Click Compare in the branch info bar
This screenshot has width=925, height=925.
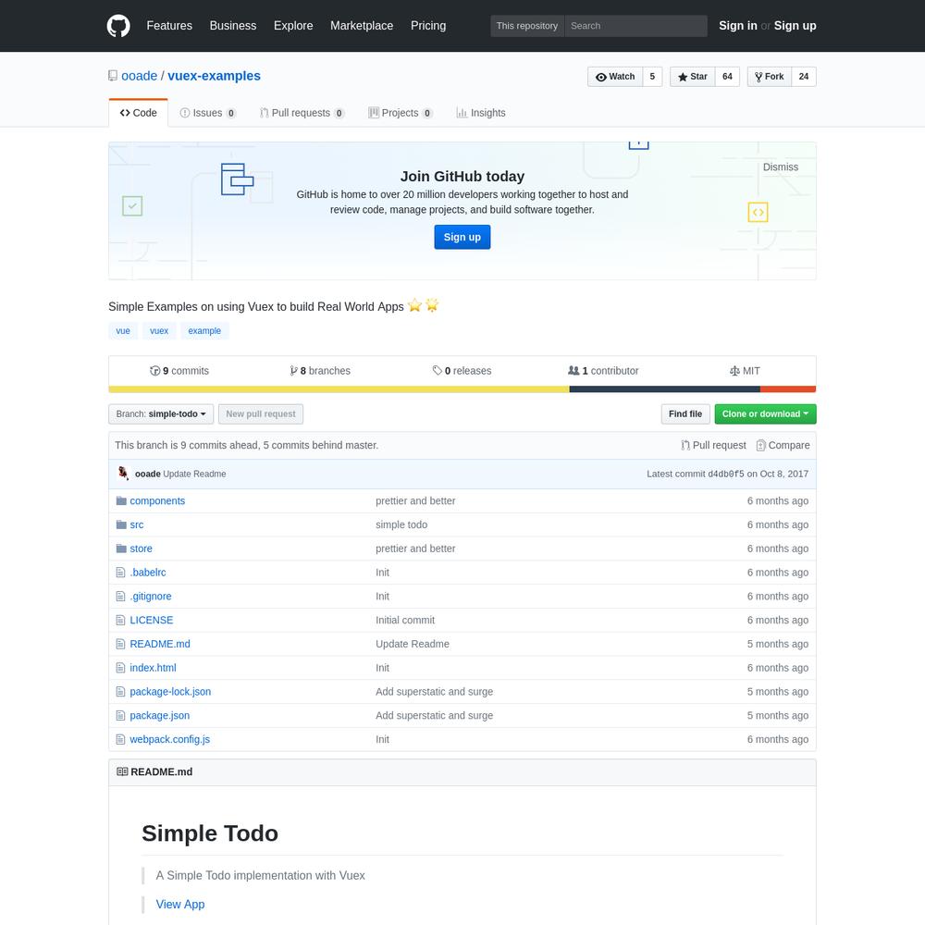point(783,446)
